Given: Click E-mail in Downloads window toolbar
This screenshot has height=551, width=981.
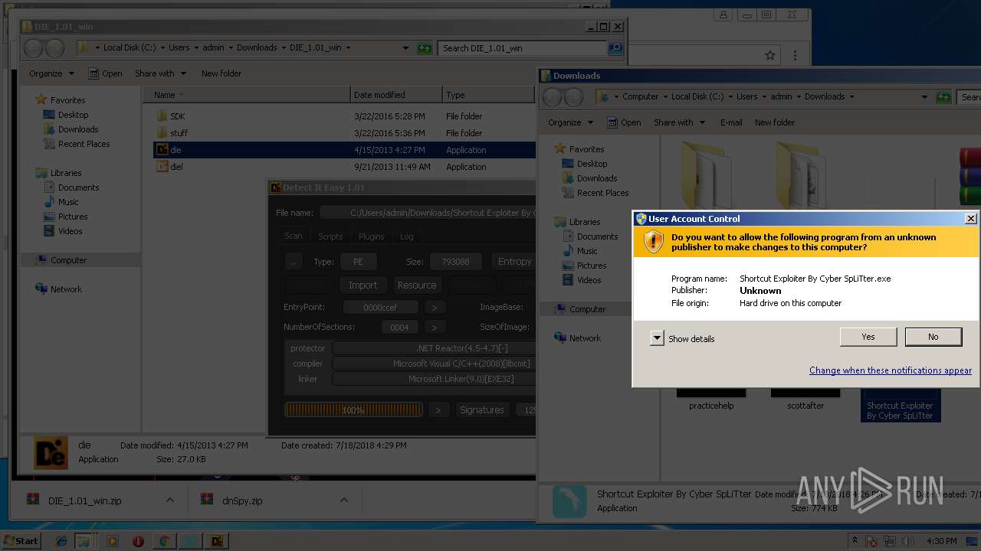Looking at the screenshot, I should [x=731, y=122].
